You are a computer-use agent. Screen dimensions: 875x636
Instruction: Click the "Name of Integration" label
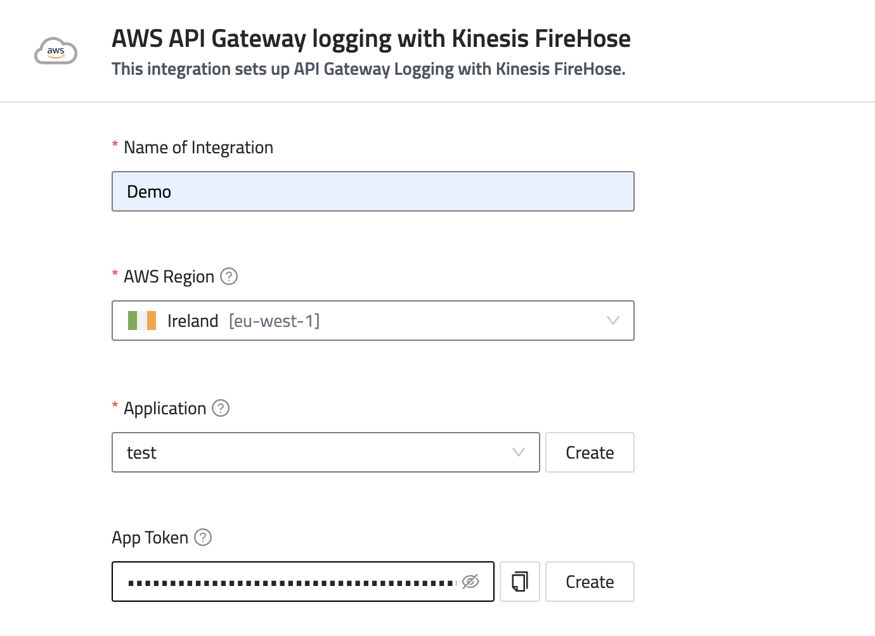pyautogui.click(x=198, y=148)
